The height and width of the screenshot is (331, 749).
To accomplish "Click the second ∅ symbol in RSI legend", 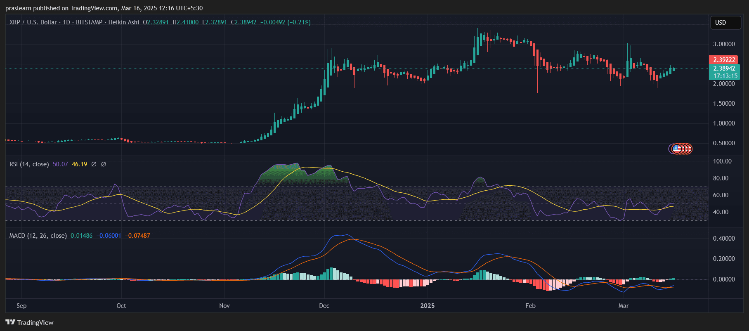I will click(x=104, y=164).
